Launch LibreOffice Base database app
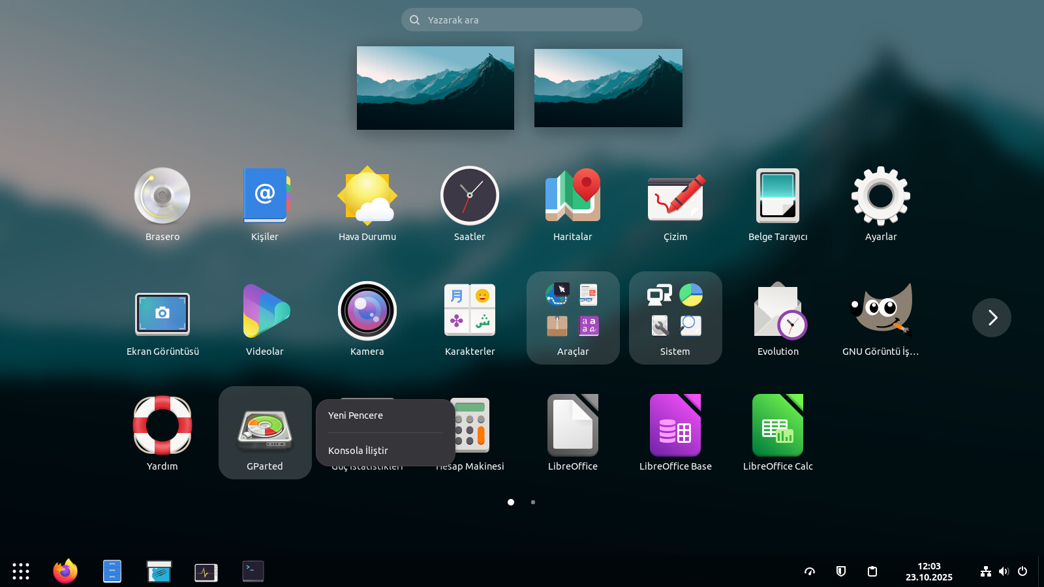 point(675,426)
